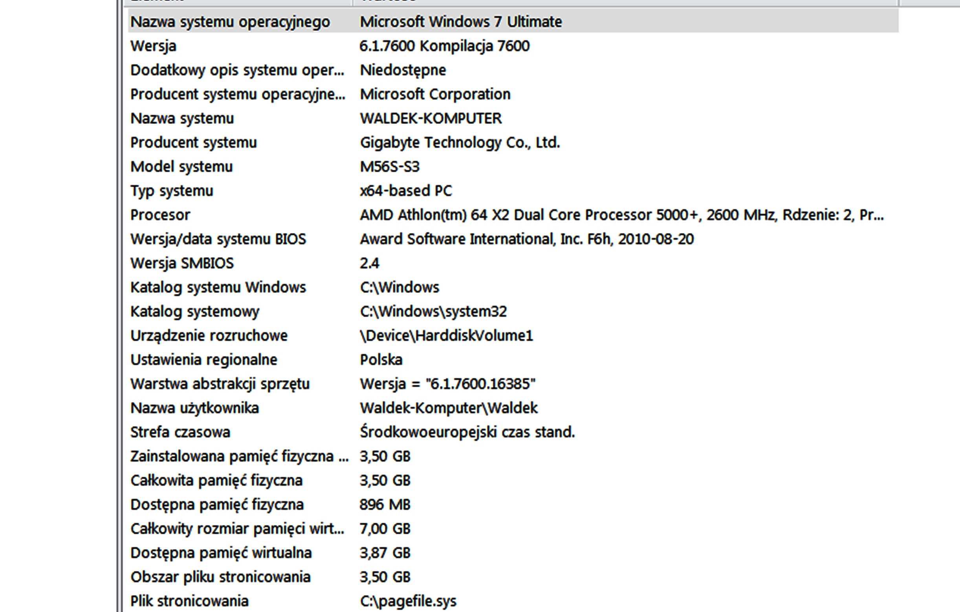Click the value 'Wersja = "6.1.7600.16385"'
This screenshot has height=612, width=960.
pos(447,384)
